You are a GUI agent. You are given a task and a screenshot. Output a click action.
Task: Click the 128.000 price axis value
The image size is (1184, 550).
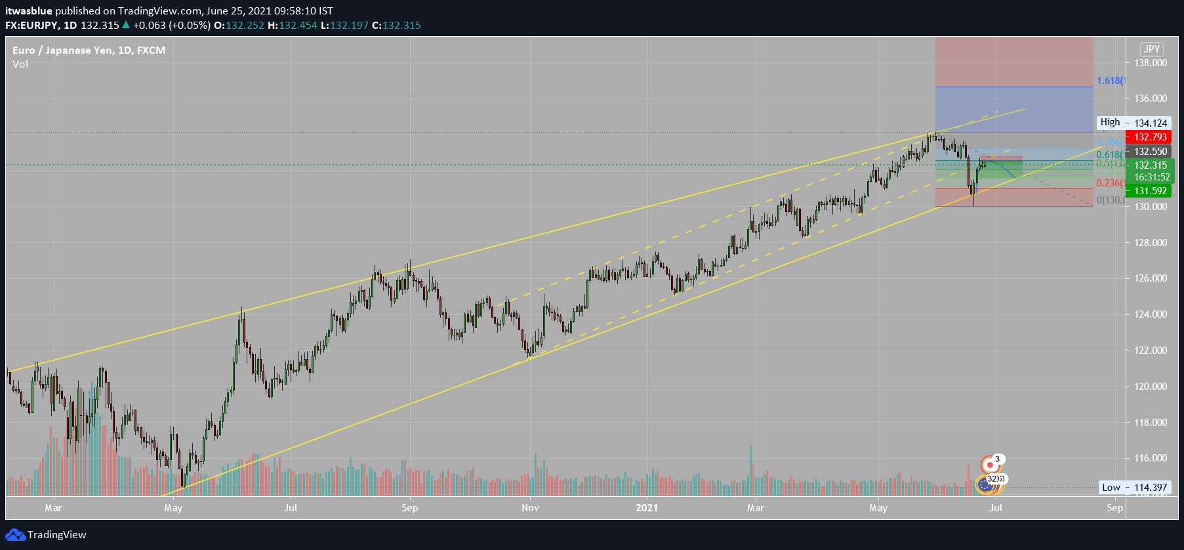pyautogui.click(x=1151, y=242)
